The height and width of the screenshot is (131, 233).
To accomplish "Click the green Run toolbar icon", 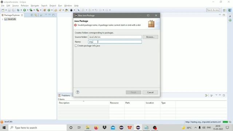I will (24, 10).
